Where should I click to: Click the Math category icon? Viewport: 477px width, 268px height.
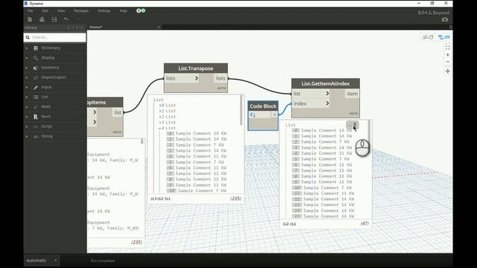pyautogui.click(x=36, y=106)
